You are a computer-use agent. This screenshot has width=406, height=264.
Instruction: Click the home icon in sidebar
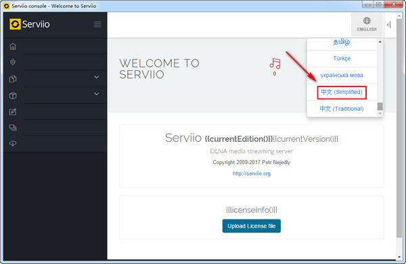[13, 47]
